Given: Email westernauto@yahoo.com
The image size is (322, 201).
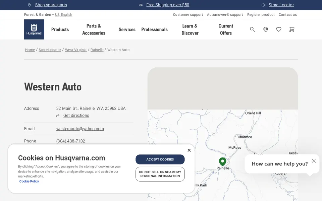Looking at the screenshot, I should pos(80,129).
